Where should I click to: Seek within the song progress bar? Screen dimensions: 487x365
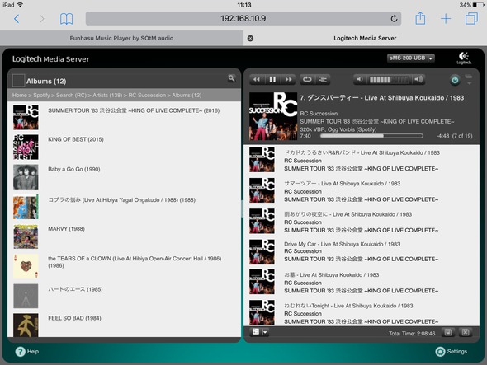(371, 136)
